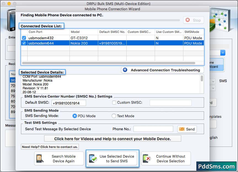Click the Custom SMSC input field
The width and height of the screenshot is (238, 172).
pos(171,103)
